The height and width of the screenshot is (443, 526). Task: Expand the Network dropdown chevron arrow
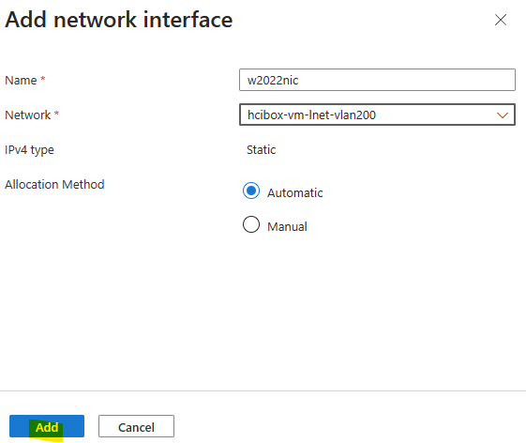(x=503, y=115)
